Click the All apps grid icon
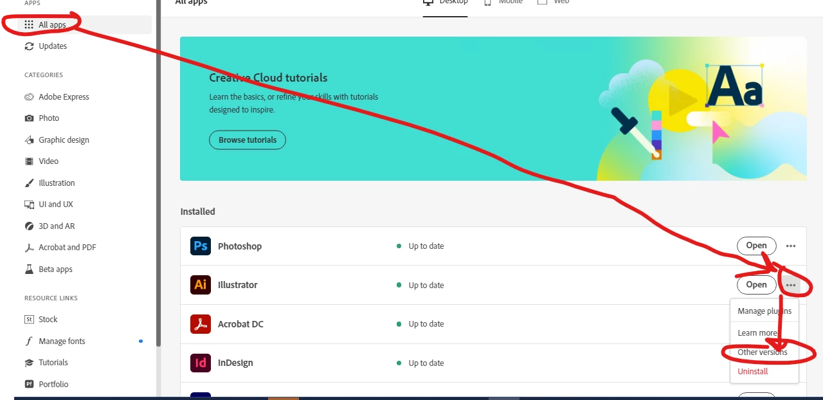The image size is (823, 400). click(29, 25)
